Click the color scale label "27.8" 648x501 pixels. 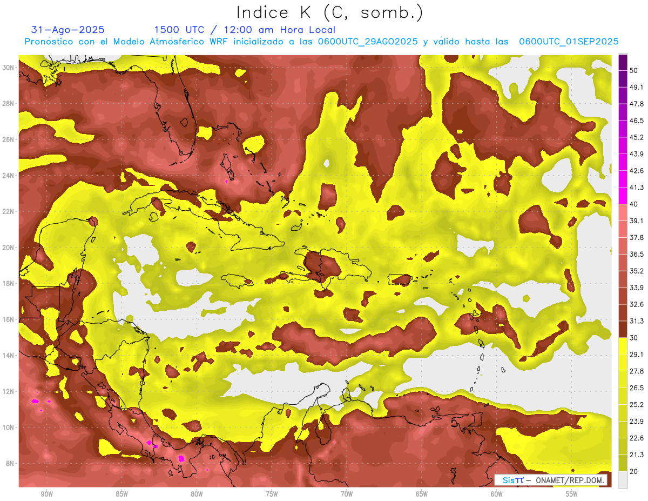pos(637,371)
